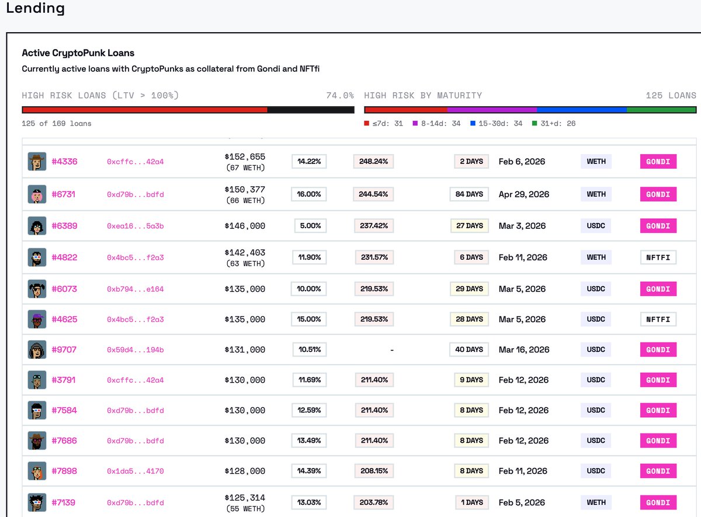Open the CryptoPunk #4625 avatar thumbnail
This screenshot has width=701, height=517.
pos(37,319)
